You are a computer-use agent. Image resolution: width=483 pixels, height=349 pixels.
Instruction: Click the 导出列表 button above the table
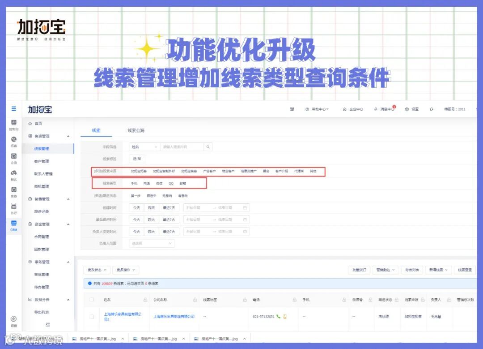412,270
